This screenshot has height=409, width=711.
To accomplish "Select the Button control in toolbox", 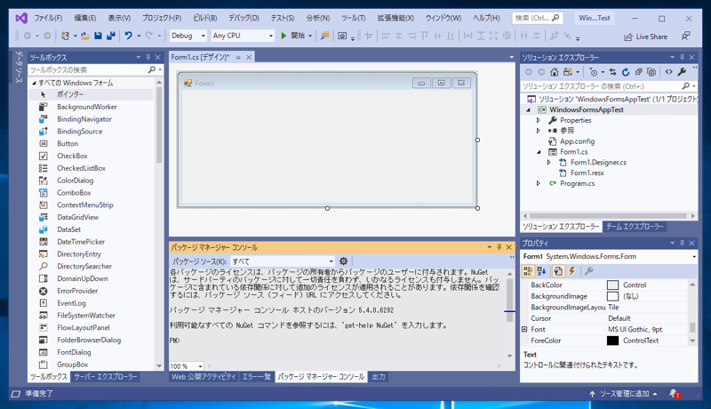I will click(68, 143).
